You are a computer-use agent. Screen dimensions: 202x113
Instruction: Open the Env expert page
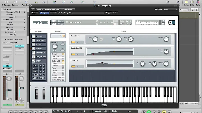pos(35,69)
